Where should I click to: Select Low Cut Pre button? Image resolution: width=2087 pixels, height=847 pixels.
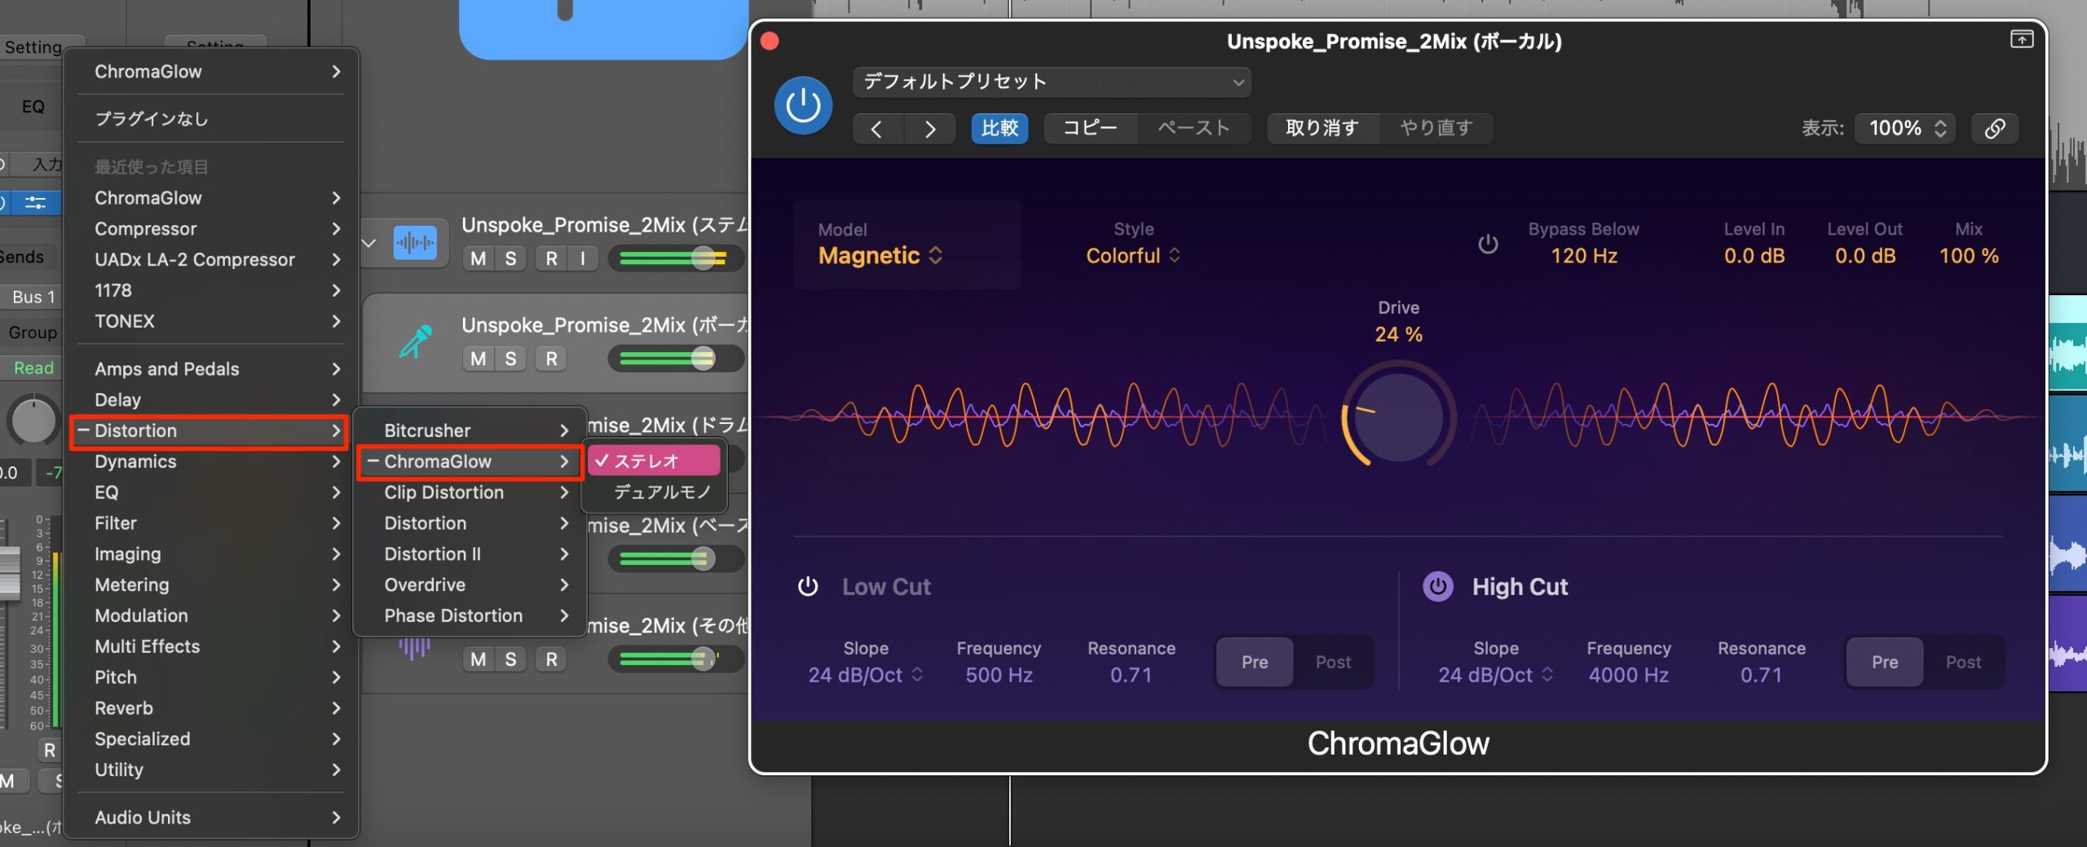1255,662
